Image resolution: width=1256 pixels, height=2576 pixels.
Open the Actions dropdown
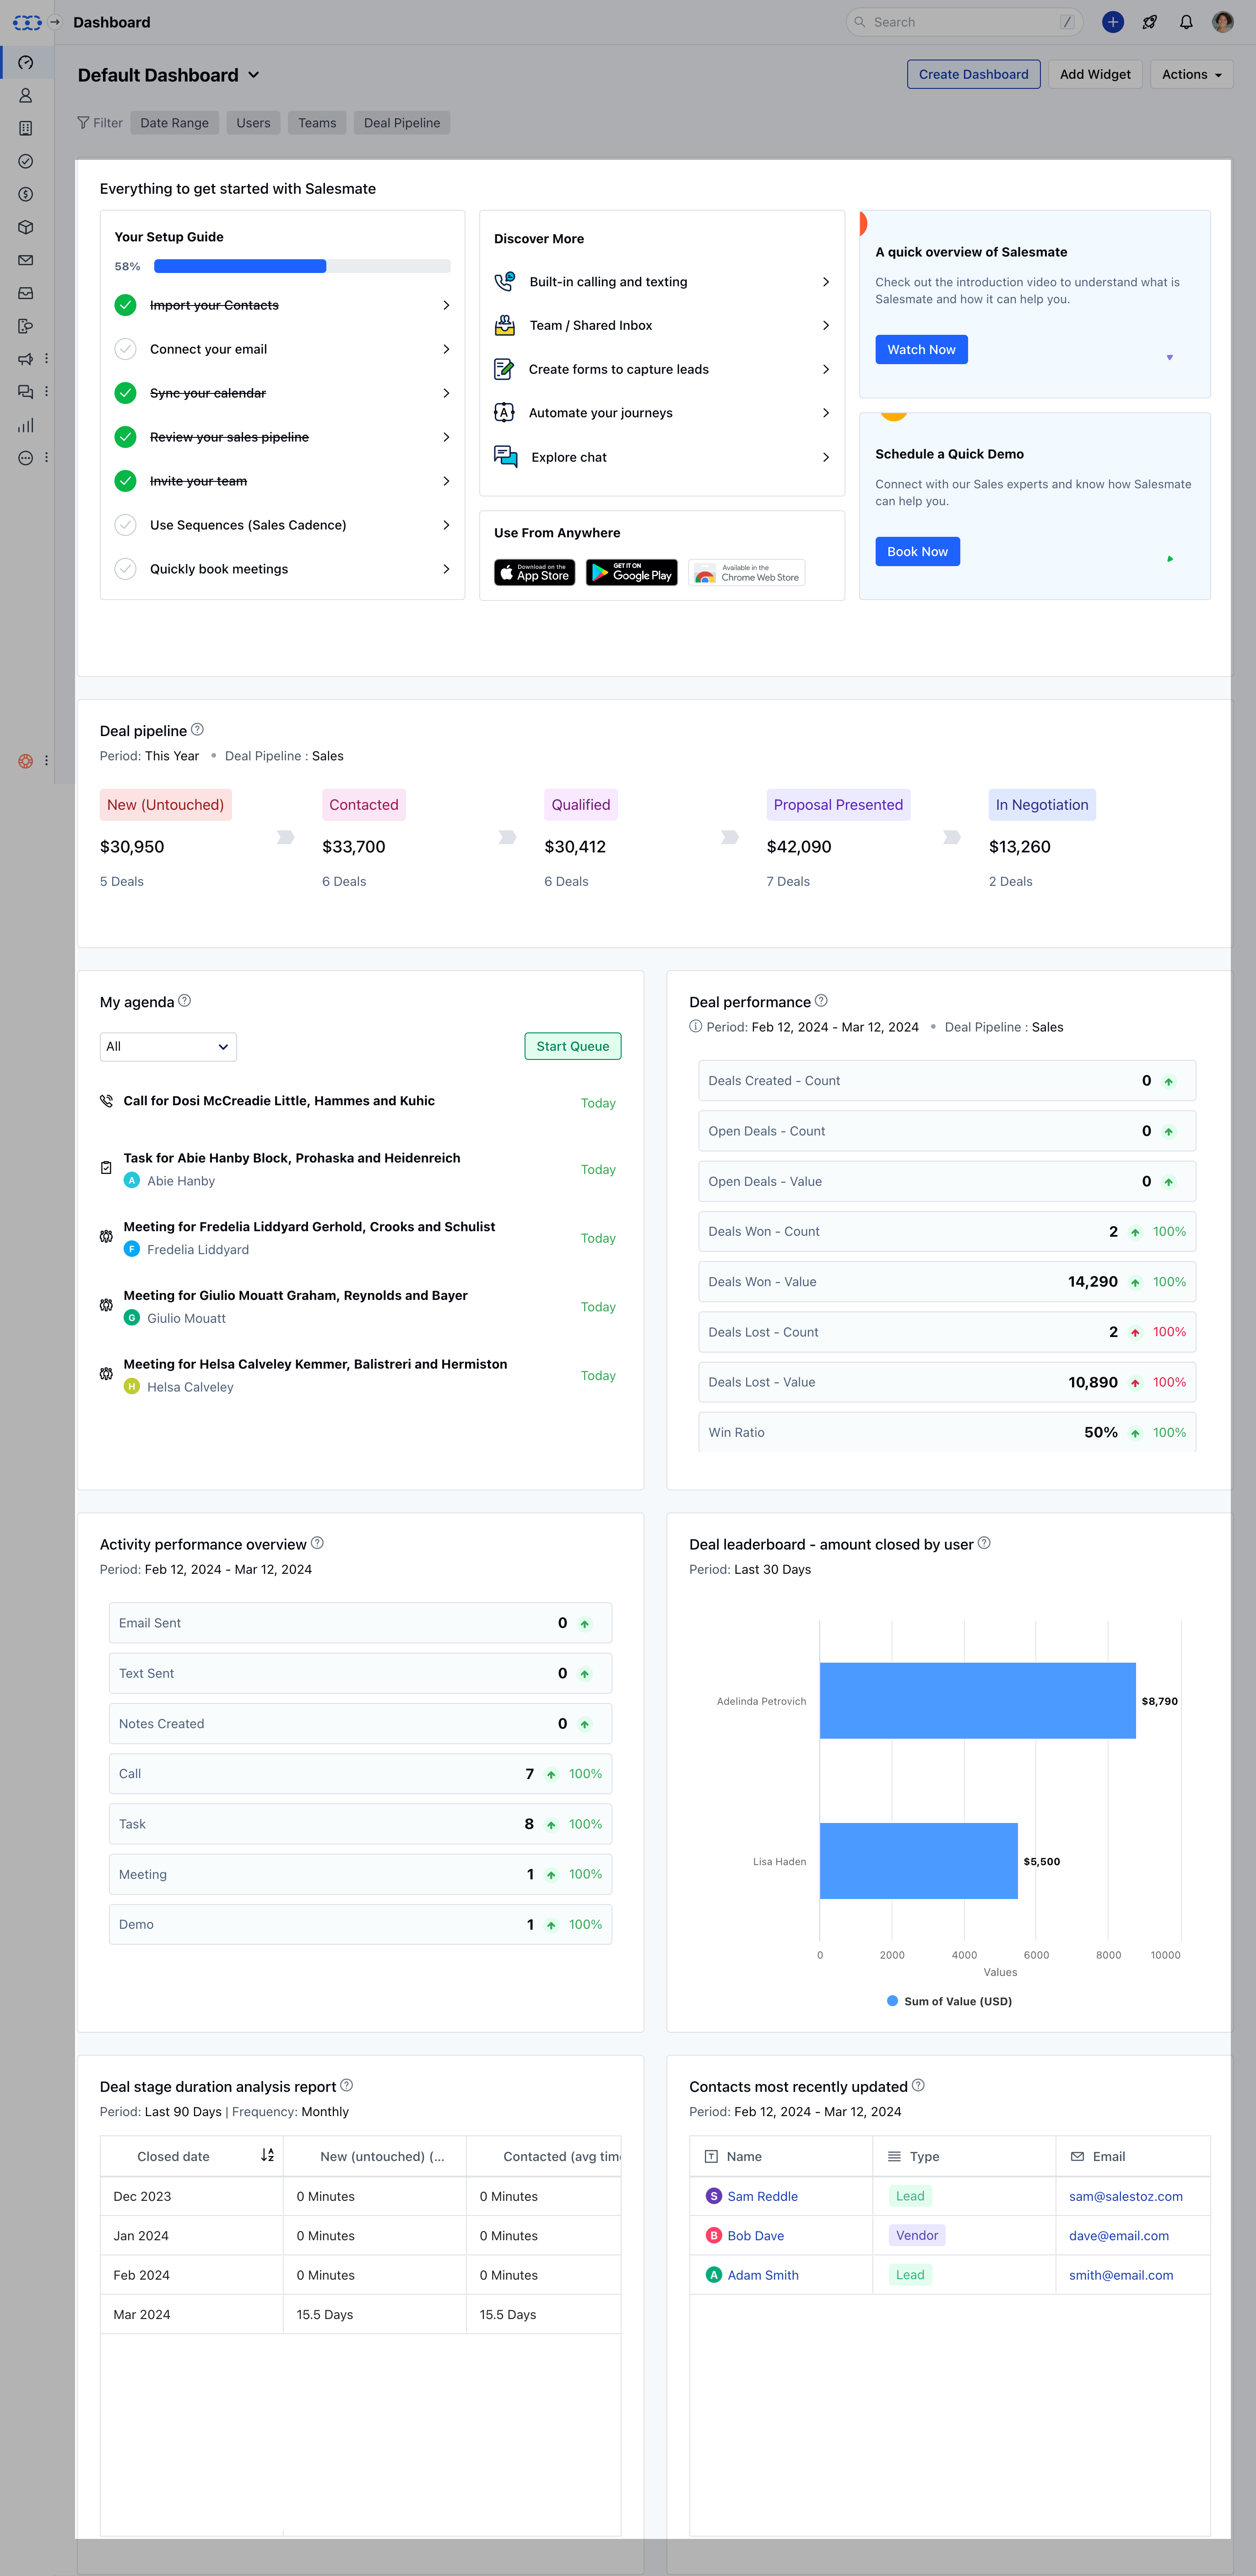pos(1191,74)
